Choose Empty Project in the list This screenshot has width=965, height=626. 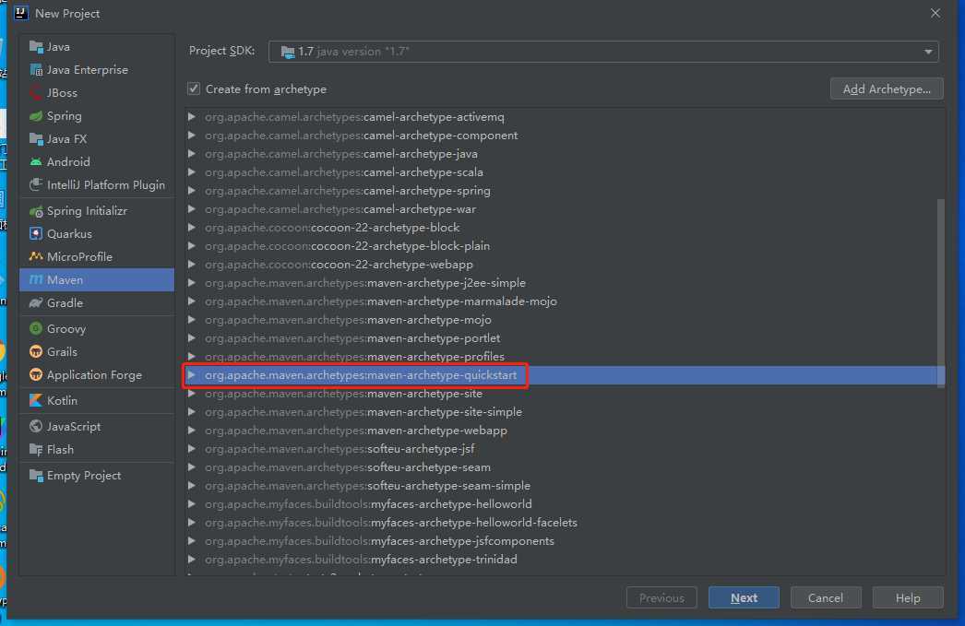coord(97,476)
